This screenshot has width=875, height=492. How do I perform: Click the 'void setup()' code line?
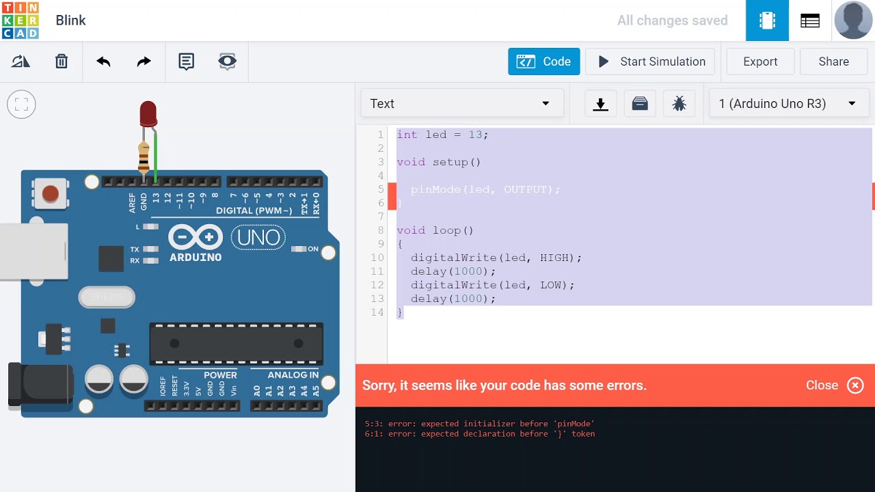pos(439,162)
